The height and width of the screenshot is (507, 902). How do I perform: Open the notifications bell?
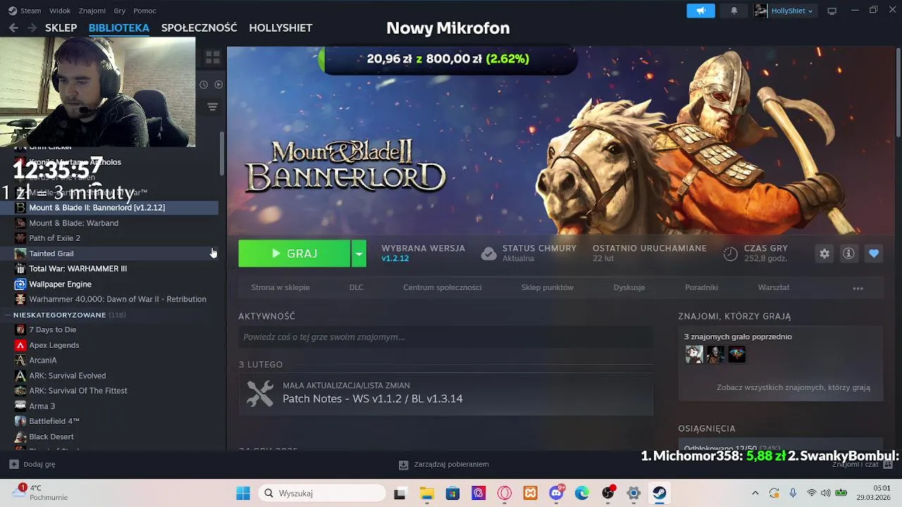[734, 11]
